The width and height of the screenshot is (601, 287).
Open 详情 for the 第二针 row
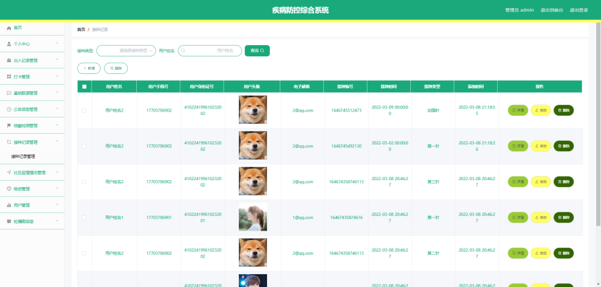pos(518,254)
